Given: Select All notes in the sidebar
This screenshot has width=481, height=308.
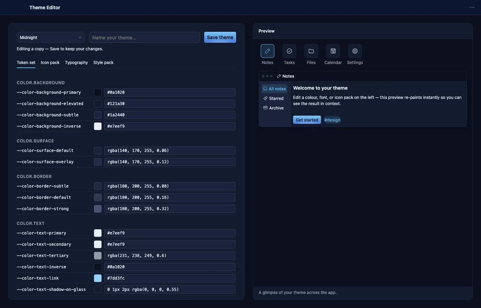Looking at the screenshot, I should [275, 89].
